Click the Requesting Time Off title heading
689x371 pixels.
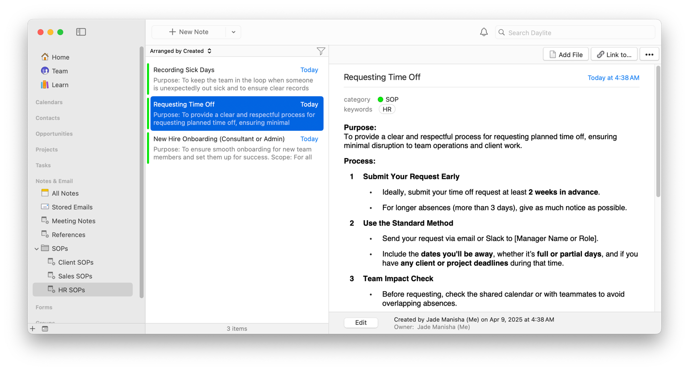pos(382,77)
